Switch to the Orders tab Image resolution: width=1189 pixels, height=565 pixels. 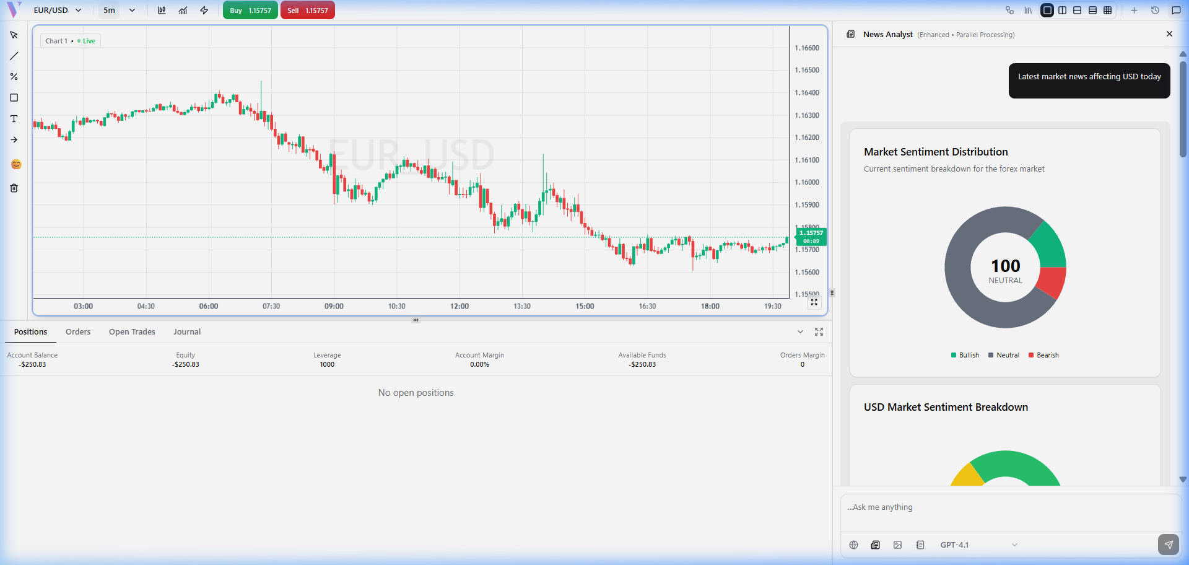78,332
